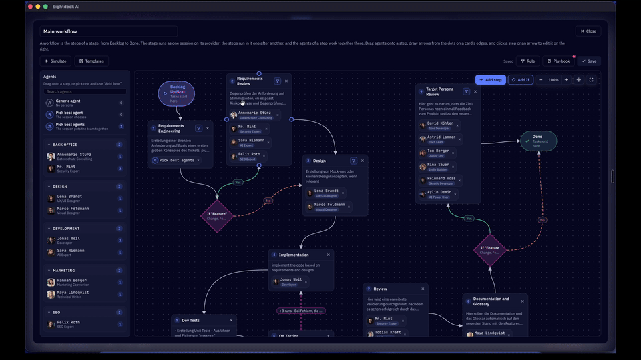Grab the right-edge vertical scrollbar handle
Image resolution: width=641 pixels, height=360 pixels.
coord(612,176)
